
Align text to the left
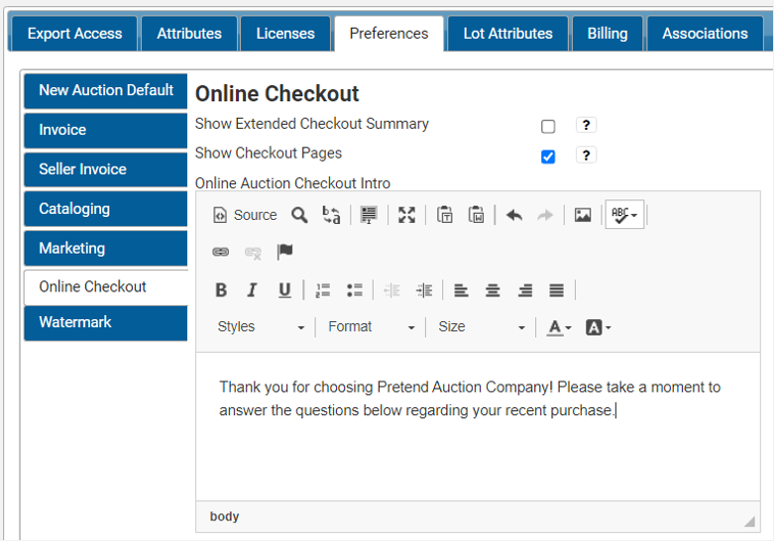pyautogui.click(x=461, y=289)
